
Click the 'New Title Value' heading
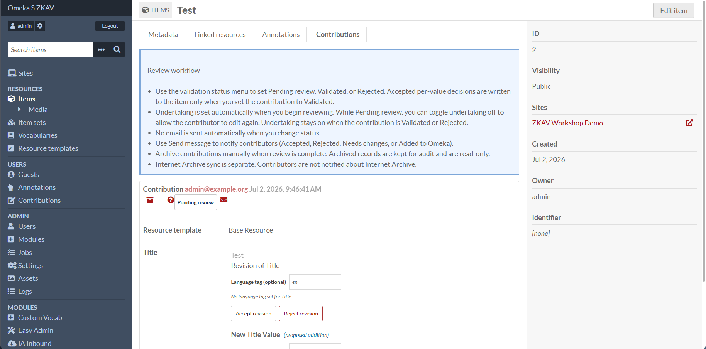(256, 335)
